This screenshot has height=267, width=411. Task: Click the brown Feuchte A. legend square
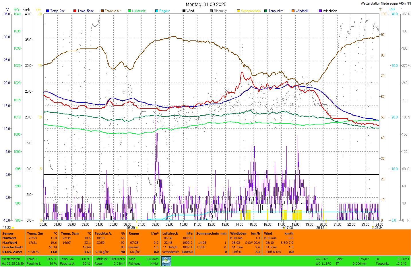tap(102, 11)
